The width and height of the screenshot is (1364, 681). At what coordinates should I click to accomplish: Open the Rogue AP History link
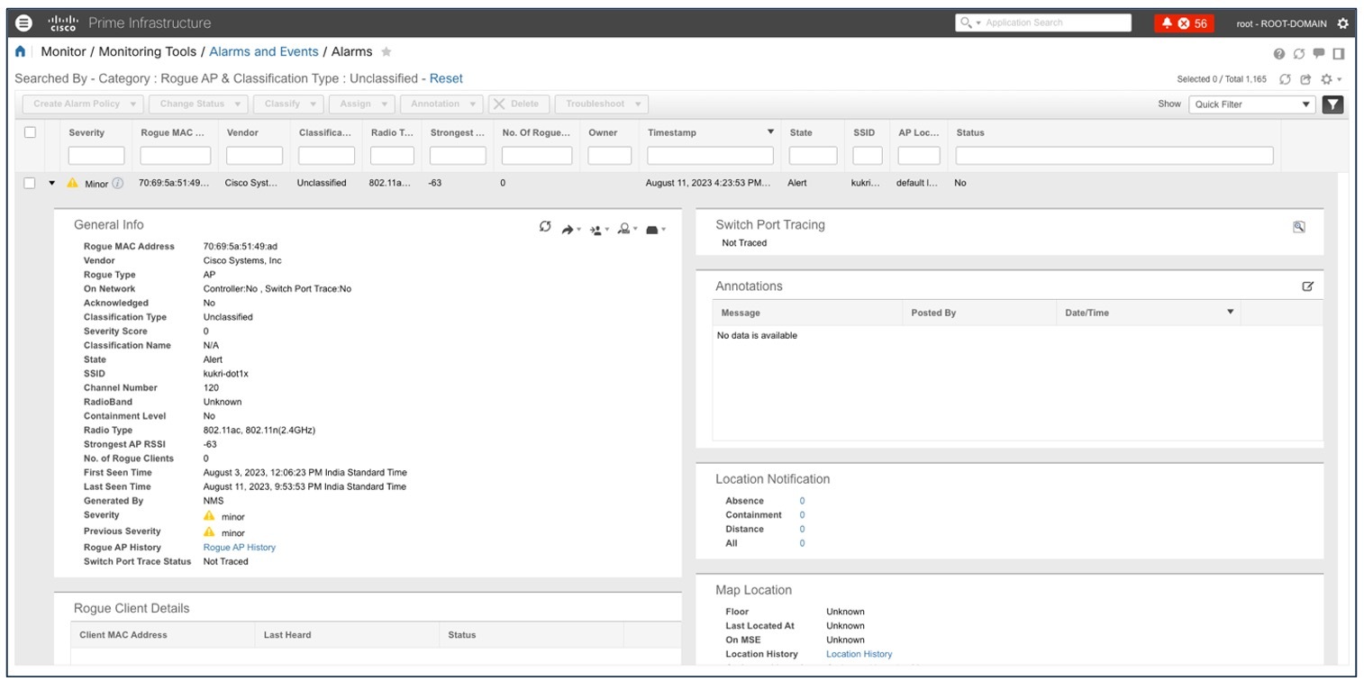tap(239, 547)
